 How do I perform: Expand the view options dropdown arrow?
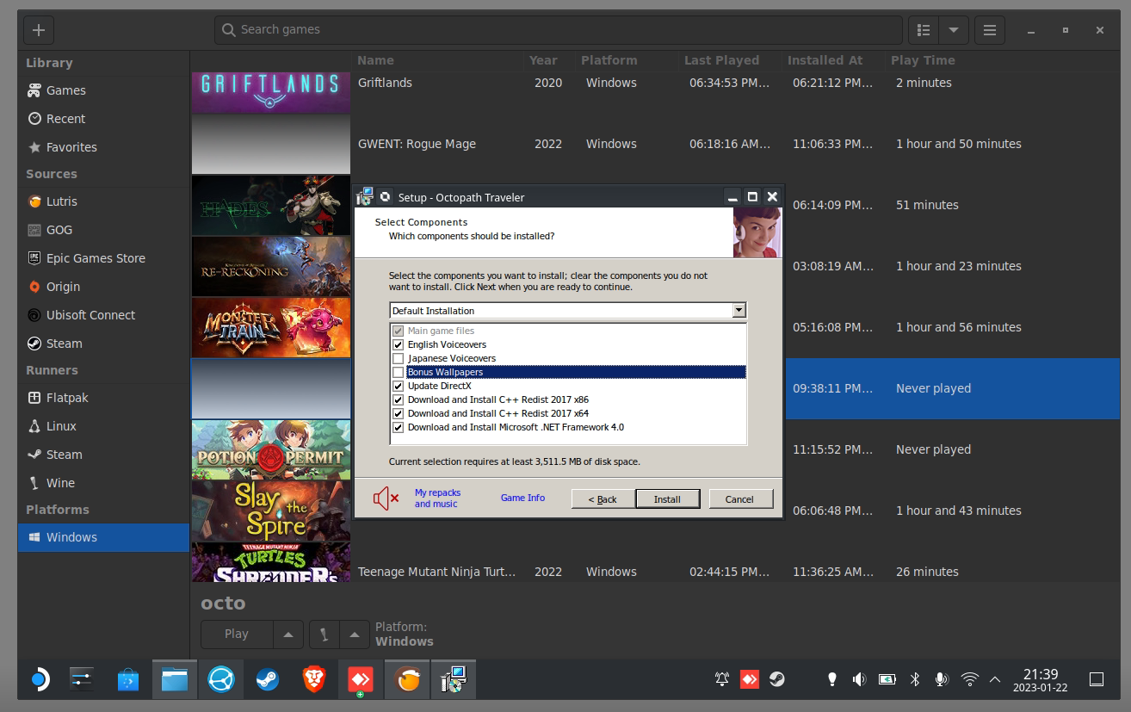[954, 30]
